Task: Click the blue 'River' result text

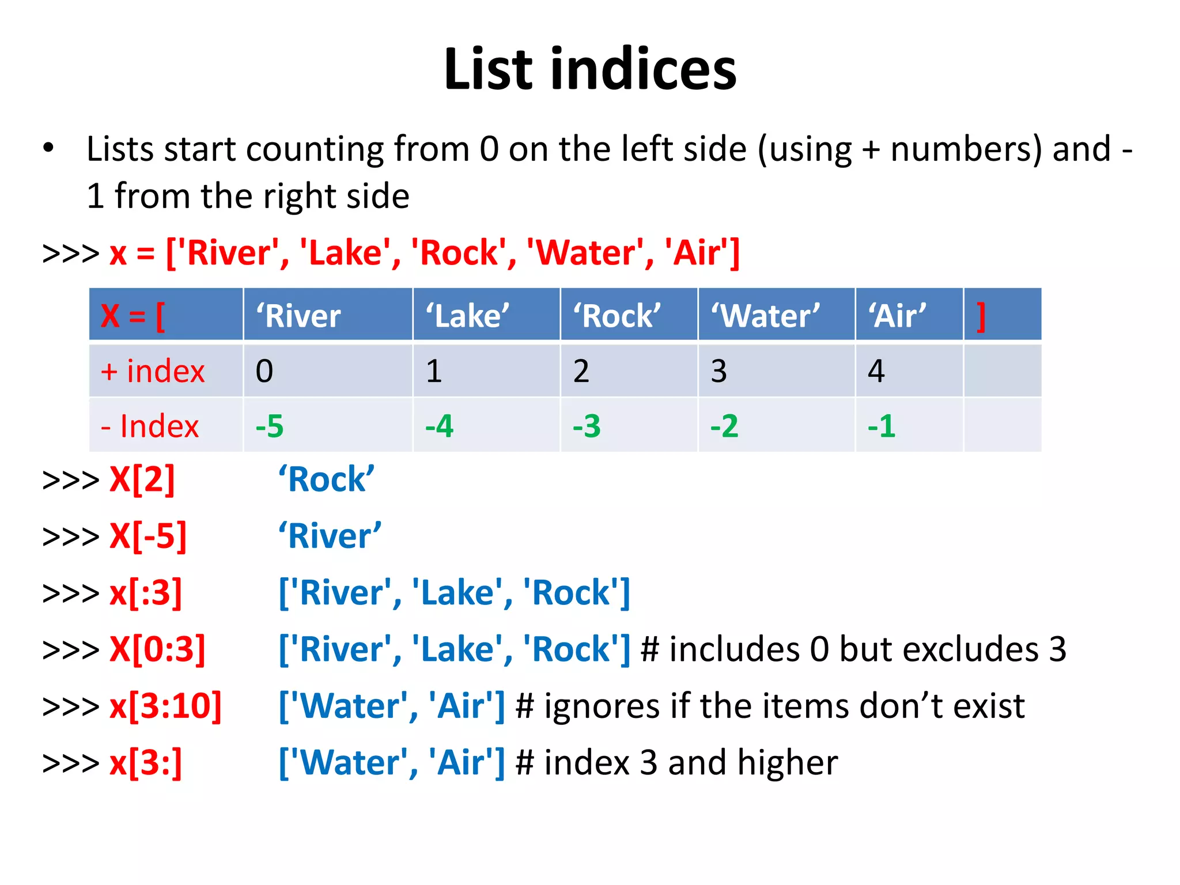Action: (x=330, y=536)
